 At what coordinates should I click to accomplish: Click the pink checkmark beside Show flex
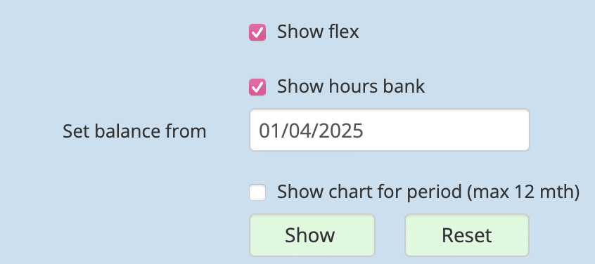coord(257,32)
